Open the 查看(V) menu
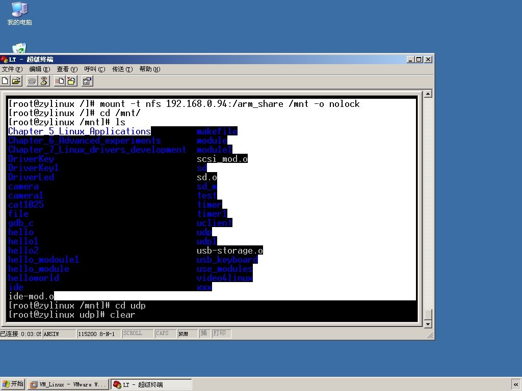This screenshot has width=522, height=391. [x=67, y=69]
